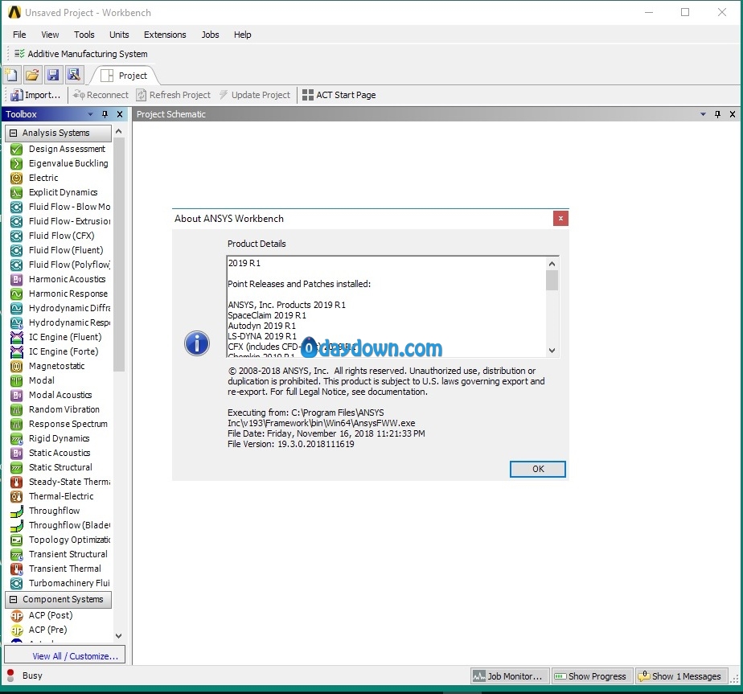The image size is (743, 694).
Task: Click OK in About ANSYS Workbench
Action: click(537, 469)
